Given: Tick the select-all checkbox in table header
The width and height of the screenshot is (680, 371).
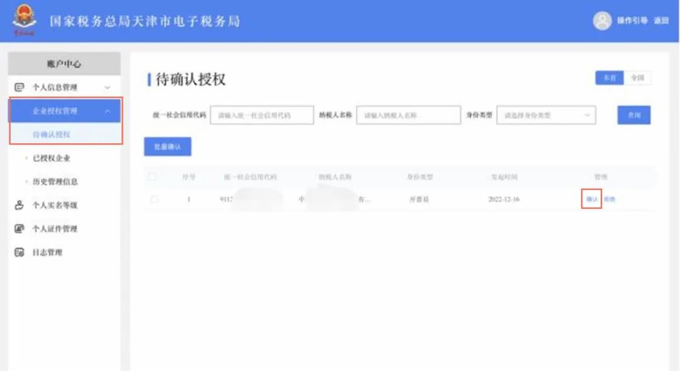Looking at the screenshot, I should pos(152,177).
